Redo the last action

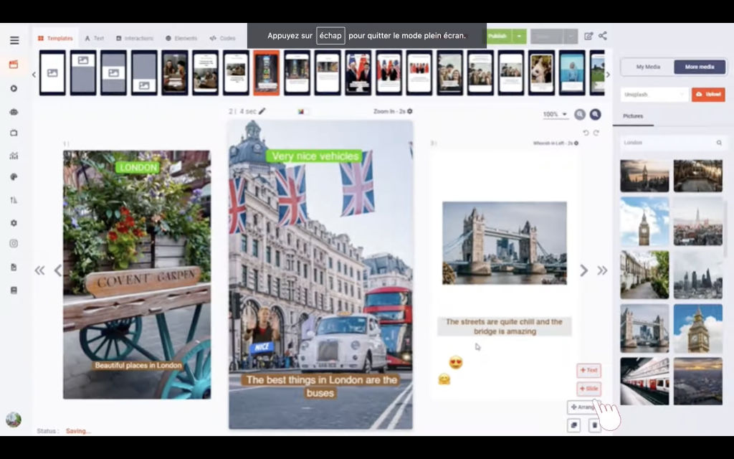[596, 133]
